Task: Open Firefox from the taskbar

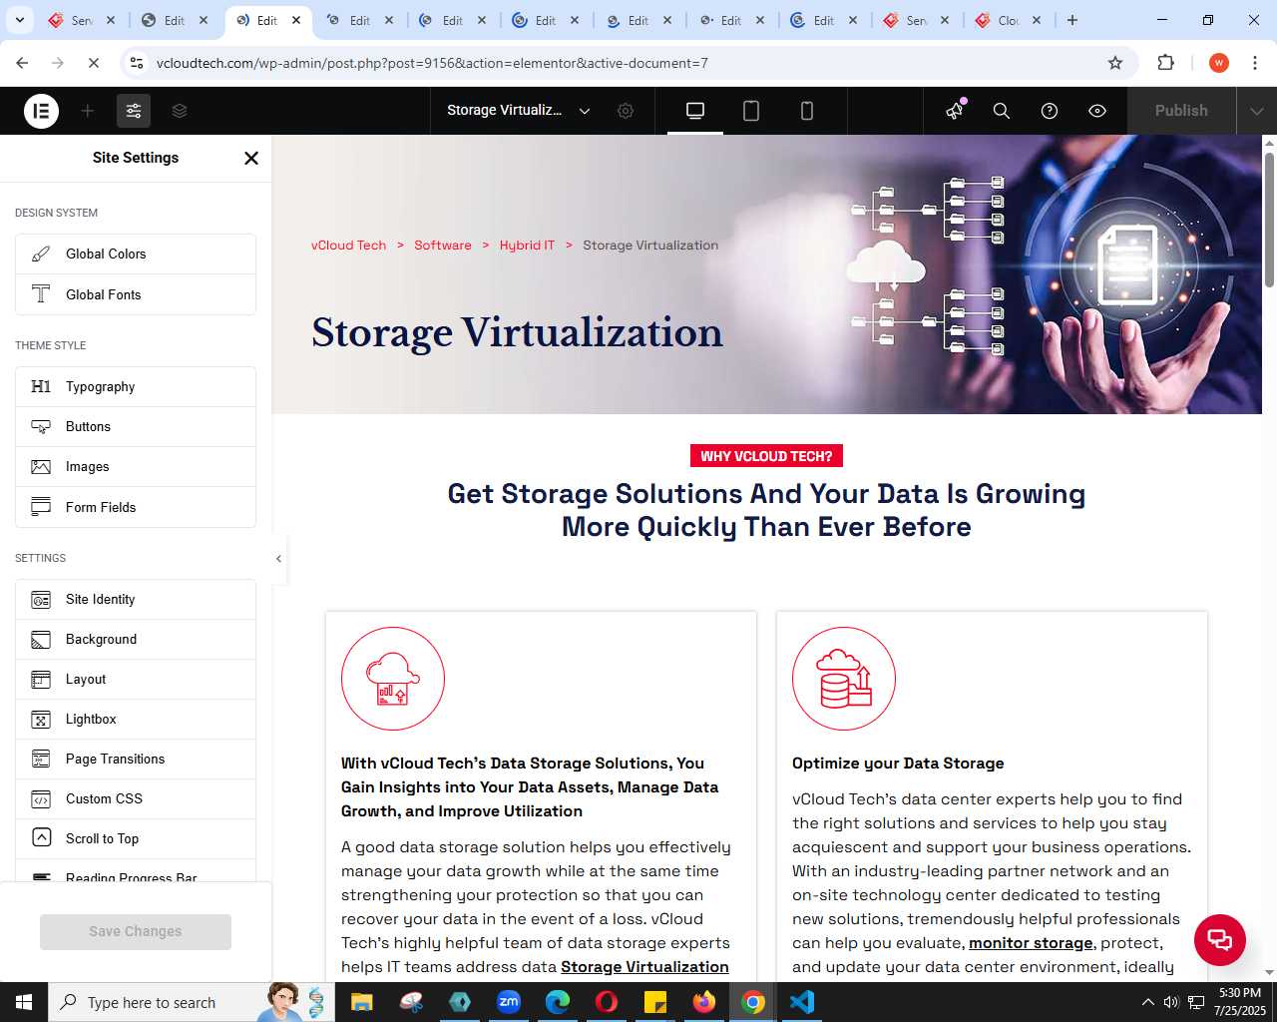Action: pyautogui.click(x=704, y=1002)
